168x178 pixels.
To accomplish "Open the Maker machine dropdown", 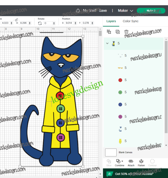I will click(x=126, y=11).
